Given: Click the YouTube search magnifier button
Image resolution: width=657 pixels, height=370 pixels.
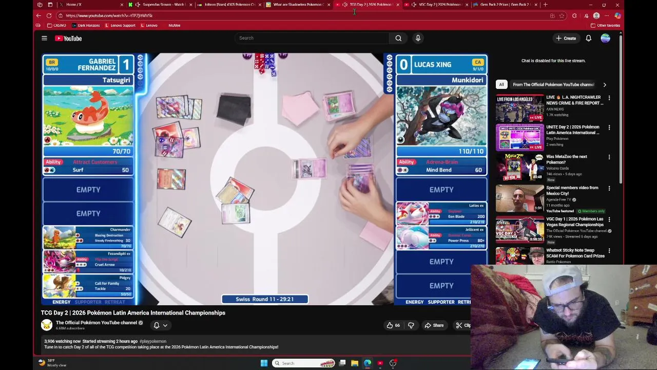Looking at the screenshot, I should pyautogui.click(x=398, y=38).
